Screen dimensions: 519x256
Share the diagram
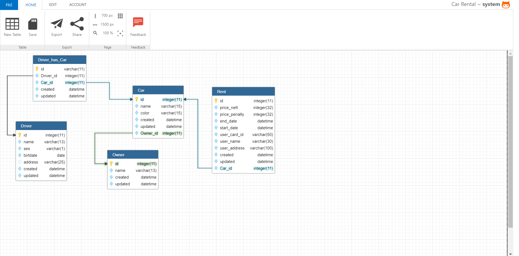(77, 26)
